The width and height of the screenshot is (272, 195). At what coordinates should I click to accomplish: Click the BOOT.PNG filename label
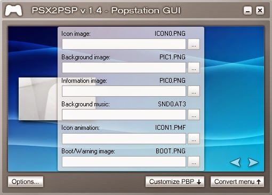tap(171, 151)
